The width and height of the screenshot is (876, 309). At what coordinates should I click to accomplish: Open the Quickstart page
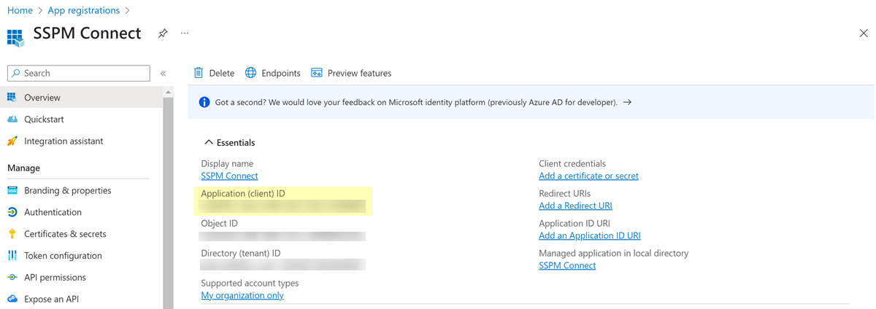[x=44, y=120]
